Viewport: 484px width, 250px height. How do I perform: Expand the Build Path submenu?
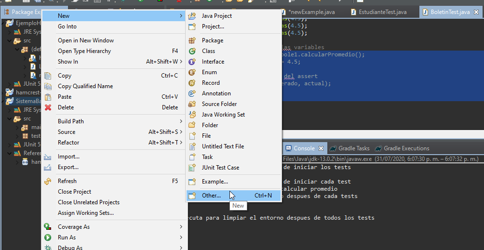(114, 121)
